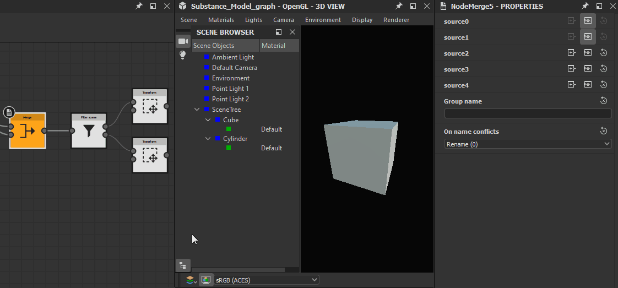Click the camera icon in 3D view sidebar
The image size is (618, 288).
pyautogui.click(x=183, y=41)
